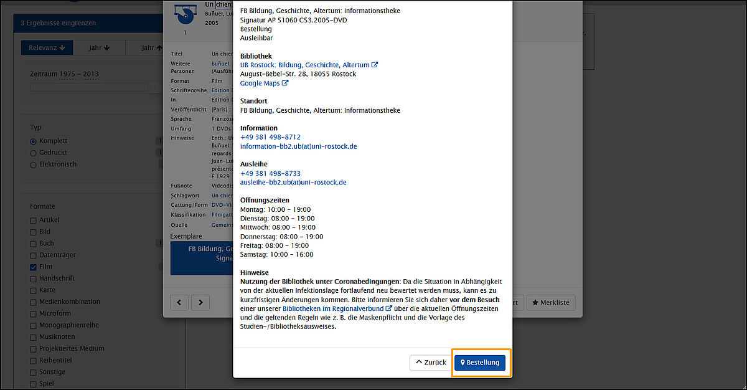Check the Sonstige checkbox
Image resolution: width=747 pixels, height=390 pixels.
pyautogui.click(x=34, y=372)
